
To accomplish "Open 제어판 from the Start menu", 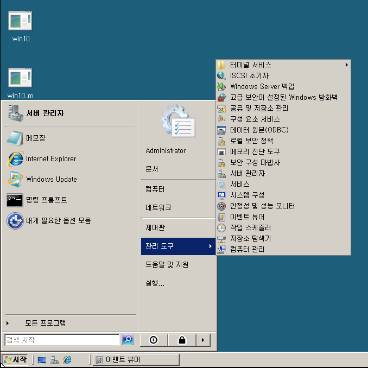I will [155, 227].
